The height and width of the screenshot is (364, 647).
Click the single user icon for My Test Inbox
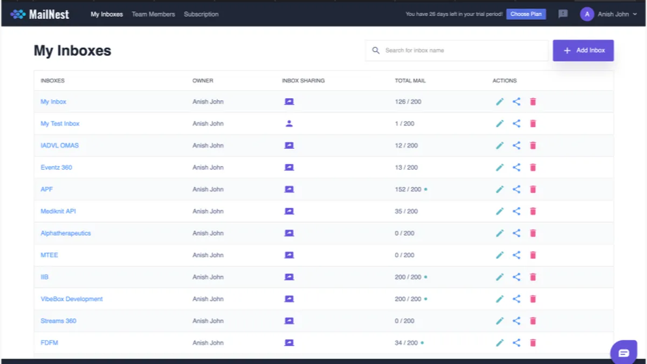(289, 123)
